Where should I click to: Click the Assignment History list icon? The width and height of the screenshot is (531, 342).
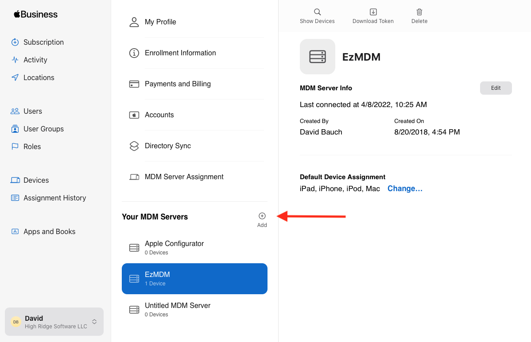(x=15, y=198)
